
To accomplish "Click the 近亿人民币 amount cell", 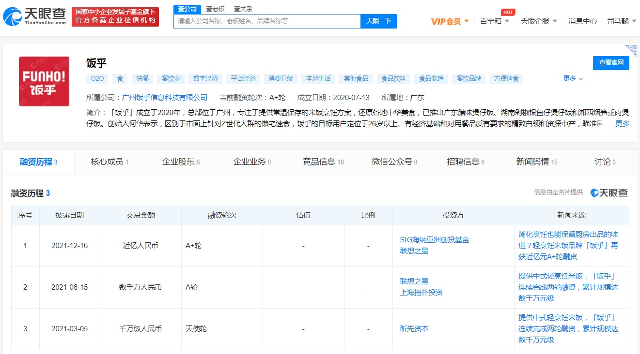I will 140,246.
